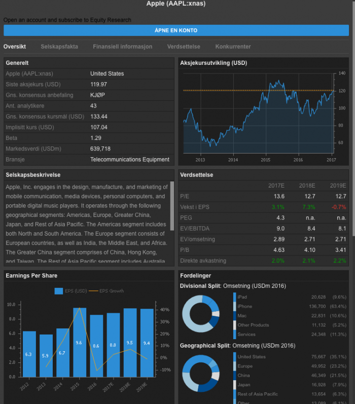This screenshot has width=355, height=404.
Task: Click the Generelt panel heading
Action: pyautogui.click(x=17, y=63)
